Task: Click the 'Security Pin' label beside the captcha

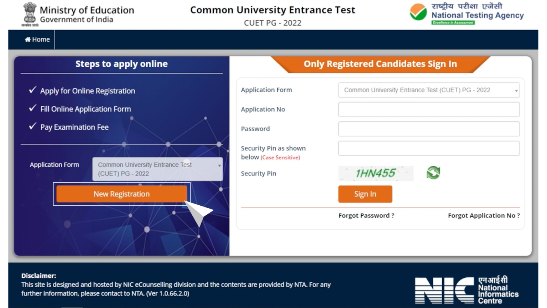Action: [x=259, y=174]
